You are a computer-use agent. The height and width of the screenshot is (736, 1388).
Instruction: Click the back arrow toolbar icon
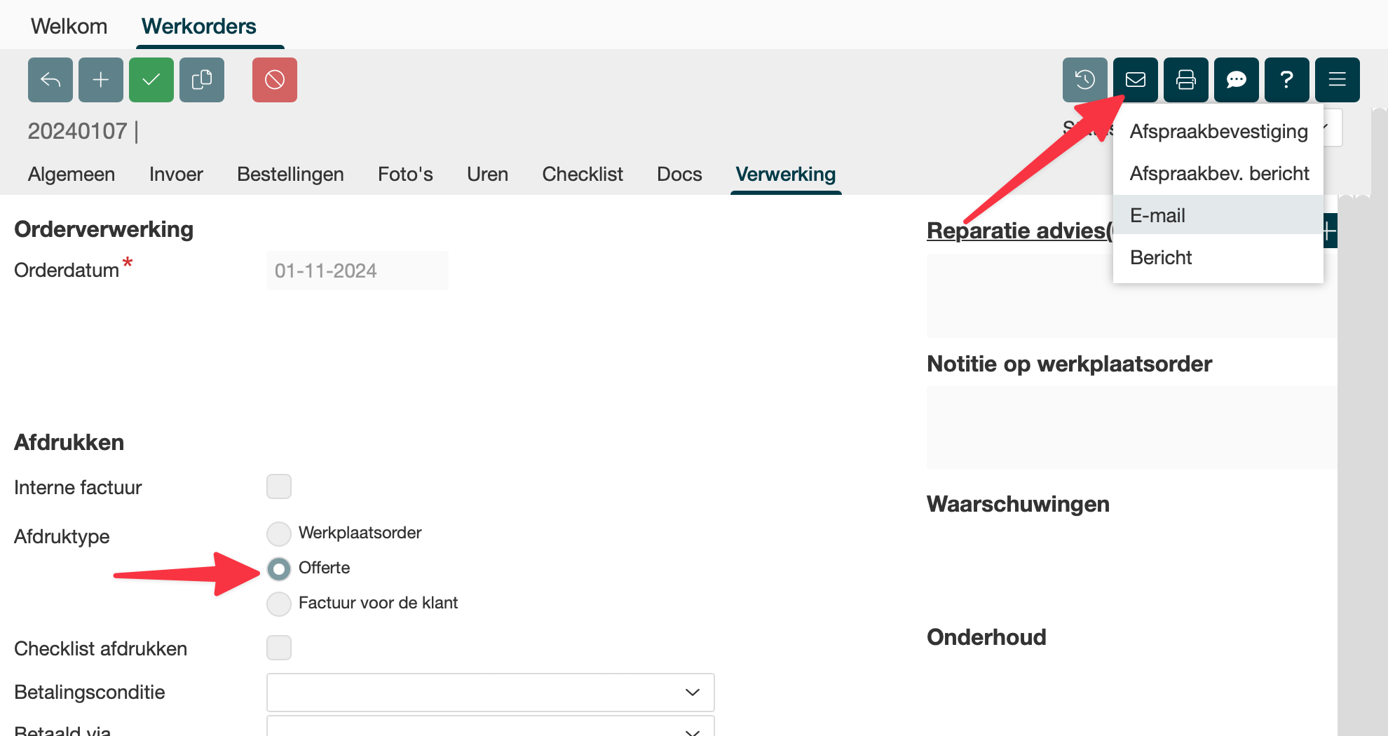coord(50,80)
